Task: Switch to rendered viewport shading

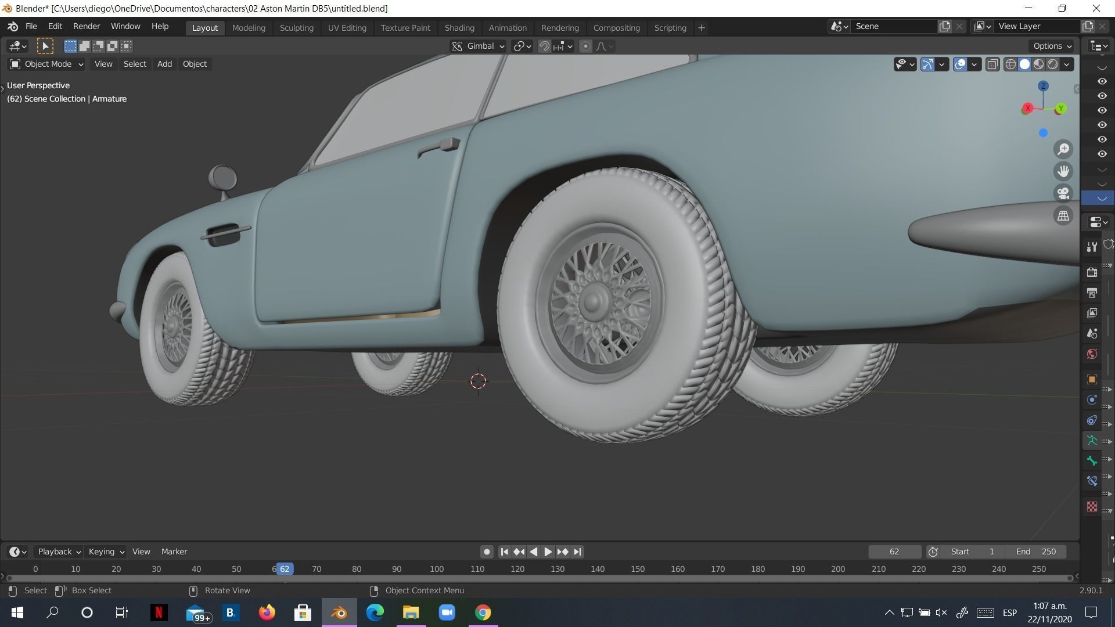Action: 1052,64
